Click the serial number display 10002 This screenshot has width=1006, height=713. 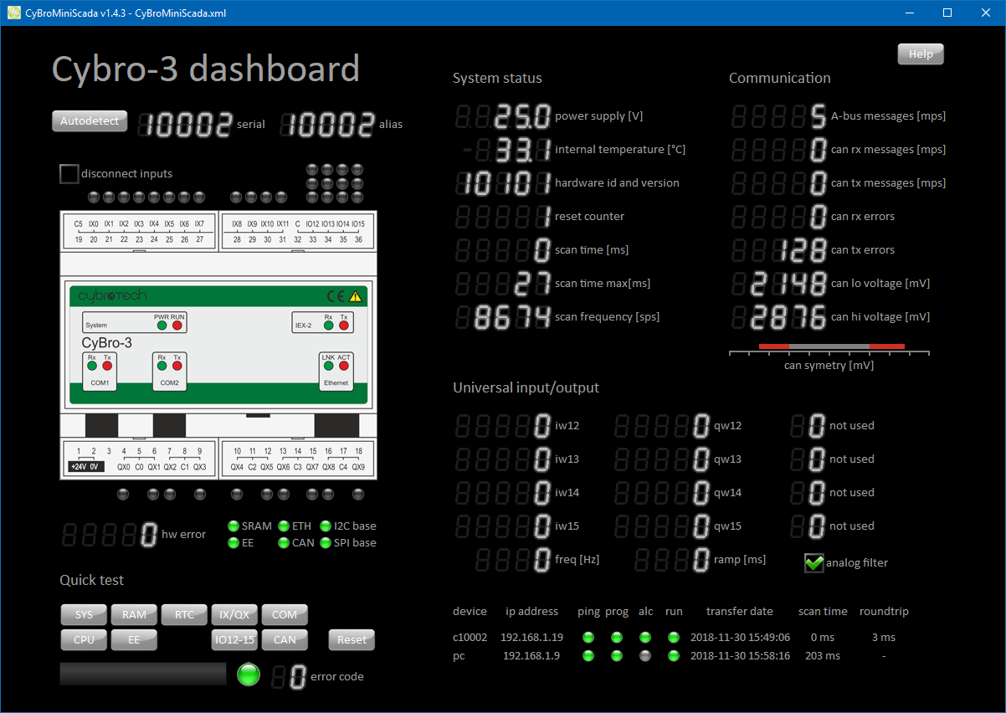(x=185, y=125)
